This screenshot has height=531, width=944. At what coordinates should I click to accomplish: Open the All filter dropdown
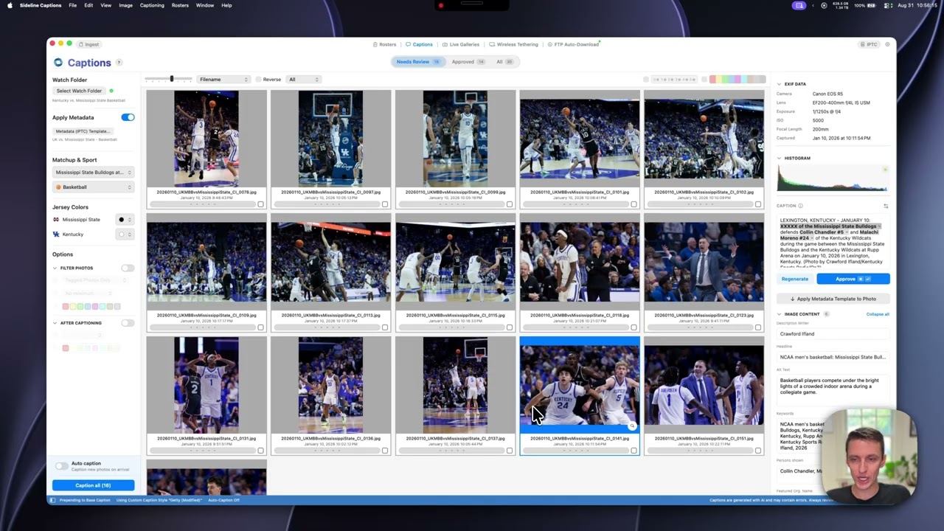pos(303,80)
